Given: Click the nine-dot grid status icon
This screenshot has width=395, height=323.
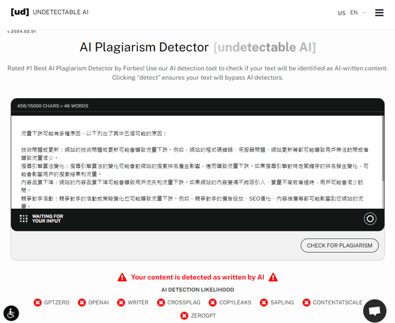Looking at the screenshot, I should (x=24, y=219).
